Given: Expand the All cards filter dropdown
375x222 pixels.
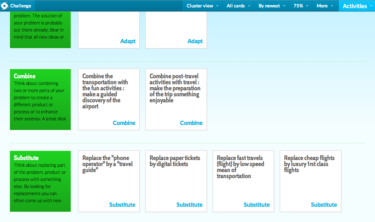Looking at the screenshot, I should 238,6.
